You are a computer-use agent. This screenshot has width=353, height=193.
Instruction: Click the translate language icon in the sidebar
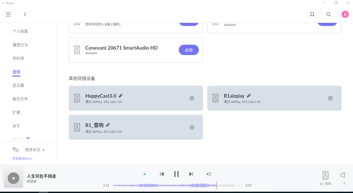pos(16,150)
